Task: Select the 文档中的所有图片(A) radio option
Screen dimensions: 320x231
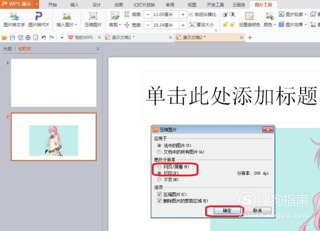Action: (159, 152)
